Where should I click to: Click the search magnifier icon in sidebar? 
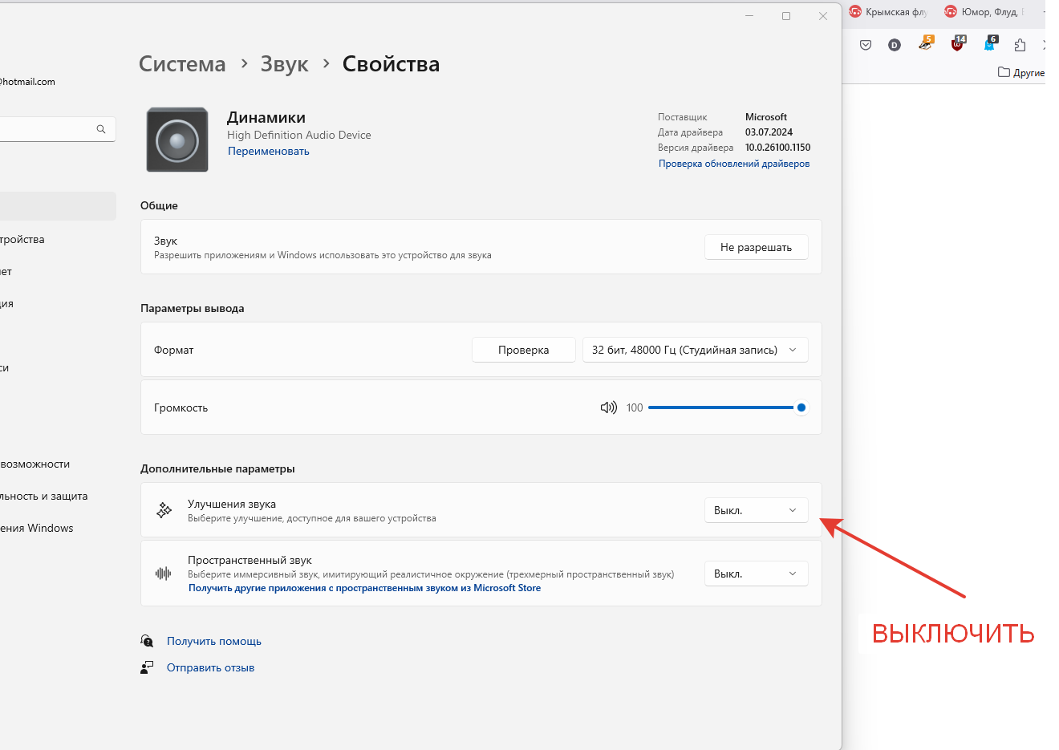pyautogui.click(x=101, y=129)
